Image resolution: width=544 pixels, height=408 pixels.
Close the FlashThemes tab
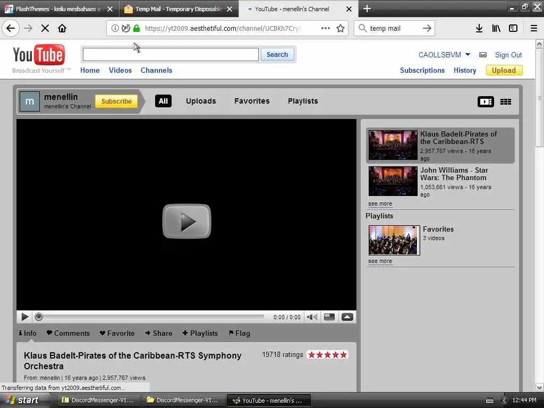pyautogui.click(x=110, y=9)
